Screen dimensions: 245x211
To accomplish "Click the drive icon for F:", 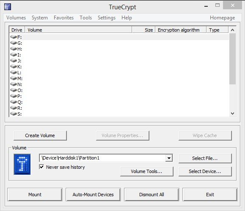I will (x=14, y=37).
